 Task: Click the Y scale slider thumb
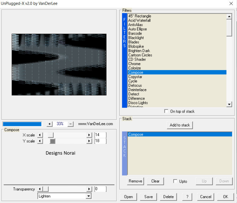(52, 141)
